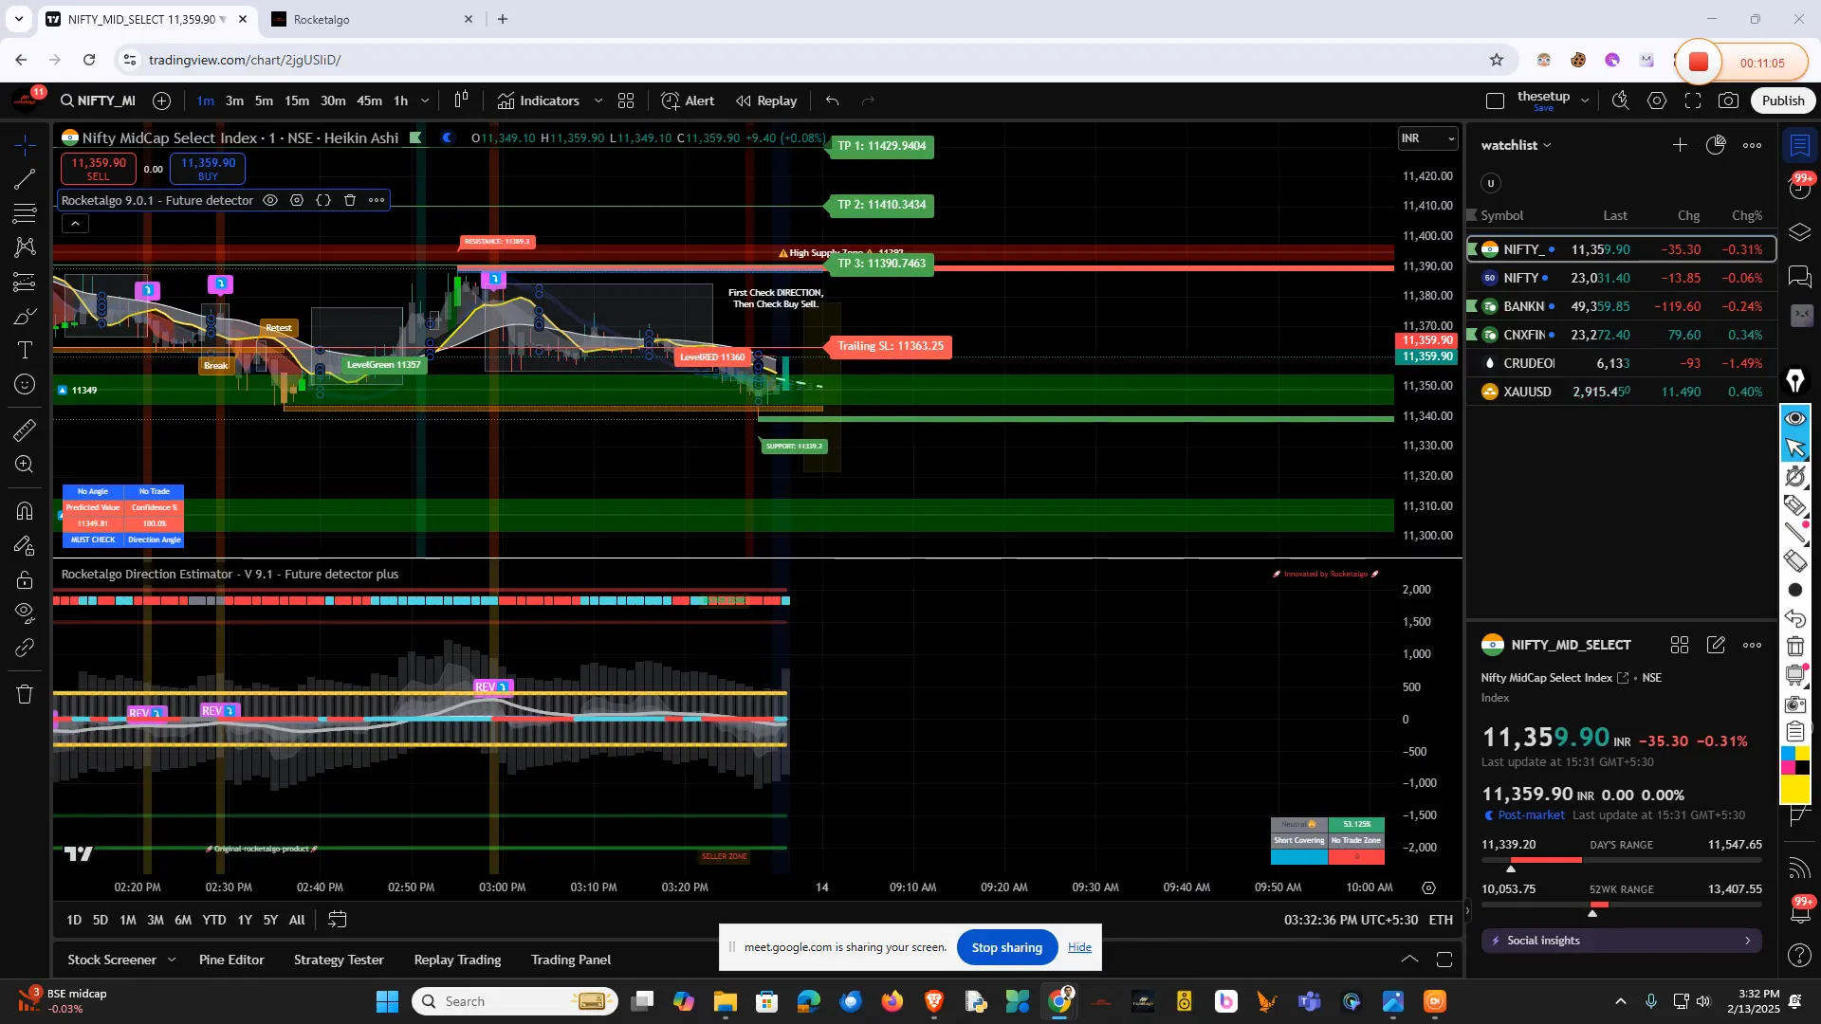Select the text annotation tool
Image resolution: width=1821 pixels, height=1024 pixels.
click(25, 351)
